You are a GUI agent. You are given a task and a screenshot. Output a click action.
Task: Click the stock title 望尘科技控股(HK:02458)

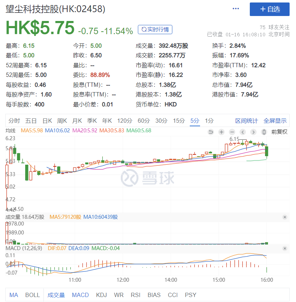pos(55,9)
